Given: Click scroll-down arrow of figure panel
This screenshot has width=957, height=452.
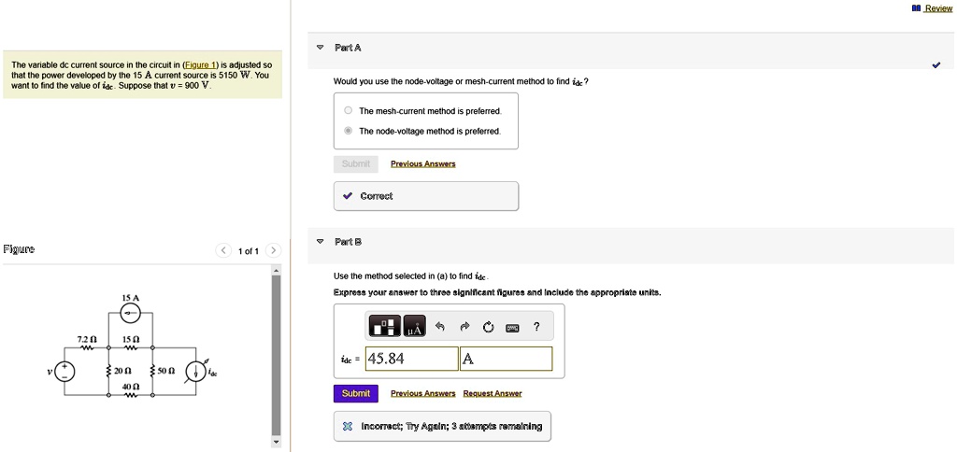Looking at the screenshot, I should pos(276,442).
